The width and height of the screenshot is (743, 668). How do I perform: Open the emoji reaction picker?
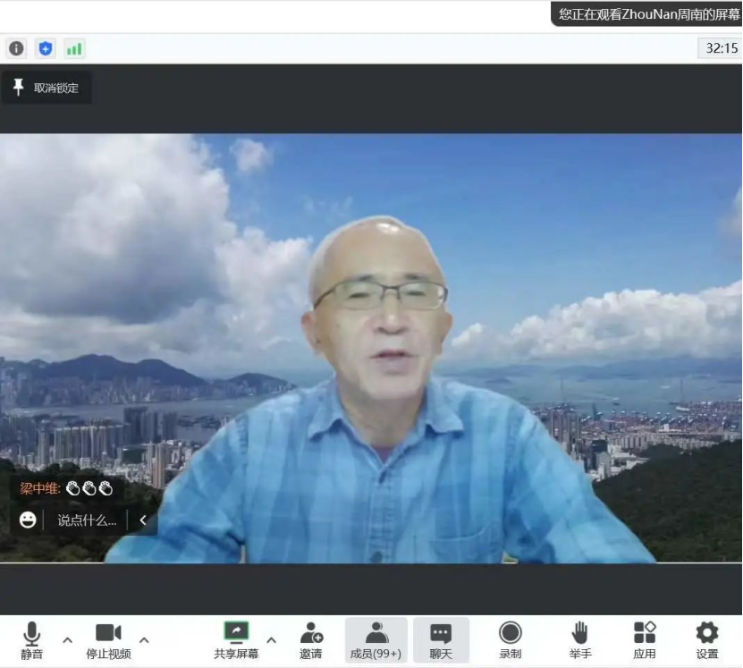click(x=28, y=520)
